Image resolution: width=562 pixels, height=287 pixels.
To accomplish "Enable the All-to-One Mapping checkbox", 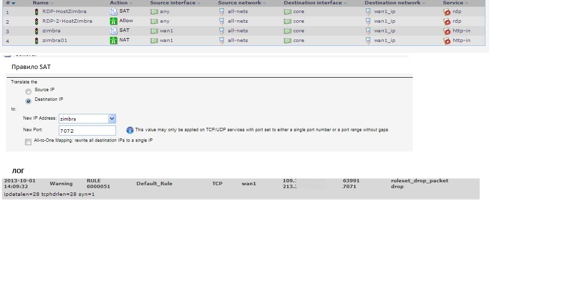I will (x=28, y=142).
